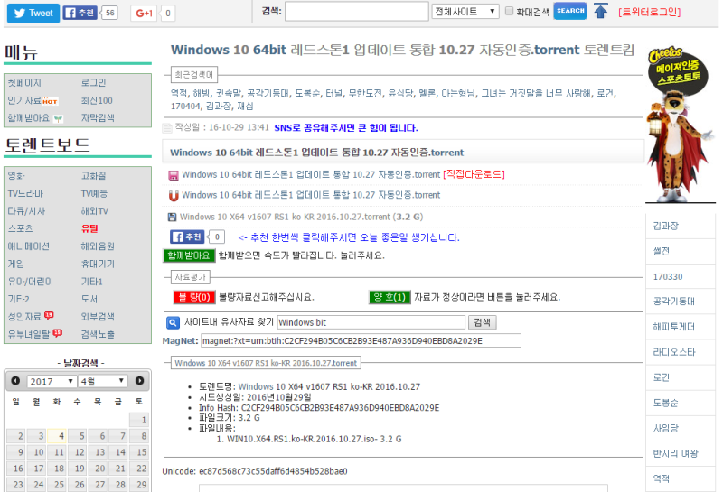Click the pink disk direct download icon
723x492 pixels.
tap(174, 175)
